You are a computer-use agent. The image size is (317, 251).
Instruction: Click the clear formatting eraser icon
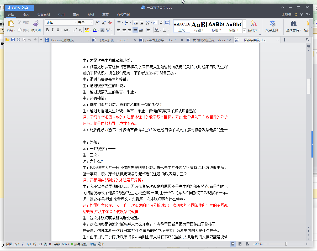[x=110, y=23]
